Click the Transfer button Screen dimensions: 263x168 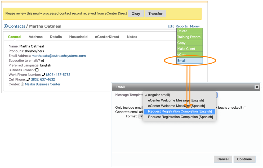[155, 14]
